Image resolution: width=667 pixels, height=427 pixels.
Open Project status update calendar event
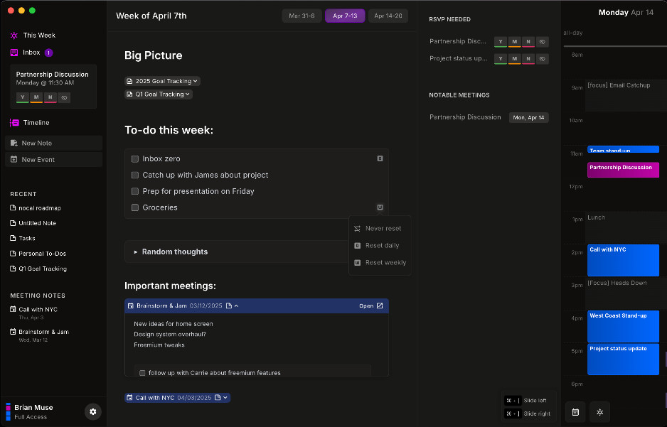click(x=623, y=360)
